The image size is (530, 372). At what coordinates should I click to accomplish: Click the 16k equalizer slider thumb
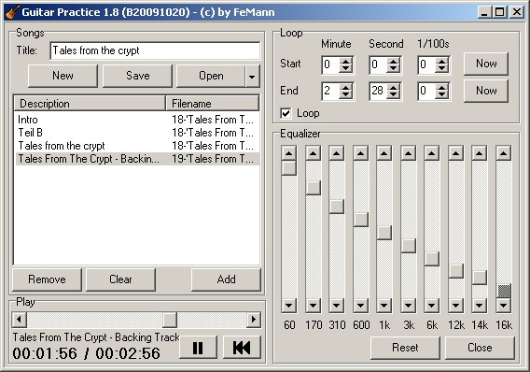pyautogui.click(x=504, y=291)
